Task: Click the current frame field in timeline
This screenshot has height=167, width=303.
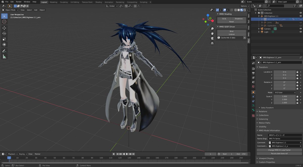Action: pyautogui.click(x=211, y=154)
